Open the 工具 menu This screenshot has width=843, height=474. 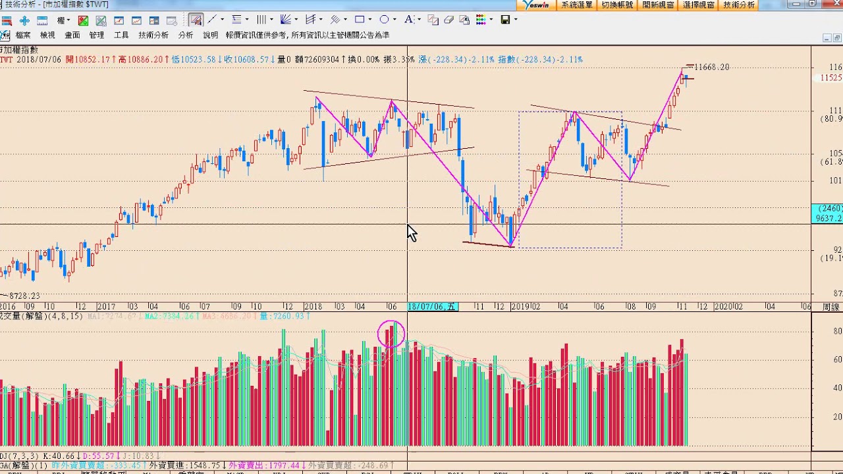point(121,35)
